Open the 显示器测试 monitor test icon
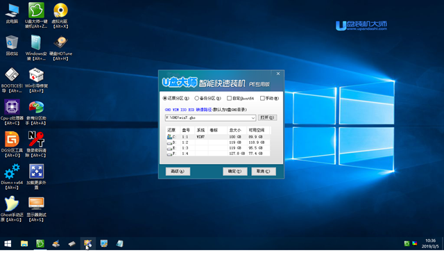This screenshot has width=444, height=255. [x=36, y=208]
